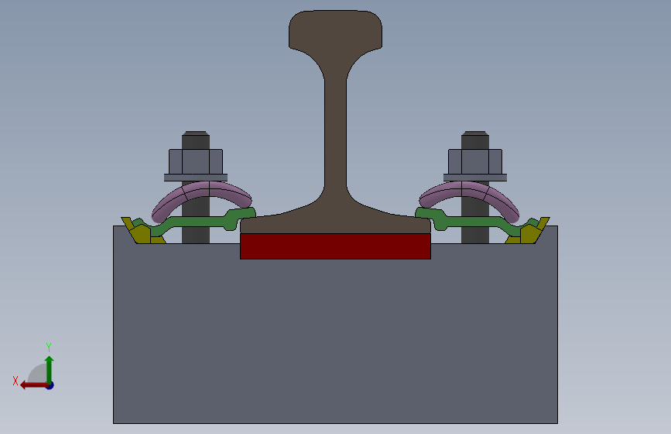The width and height of the screenshot is (671, 434).
Task: Select the right green insulator plate
Action: tap(474, 222)
